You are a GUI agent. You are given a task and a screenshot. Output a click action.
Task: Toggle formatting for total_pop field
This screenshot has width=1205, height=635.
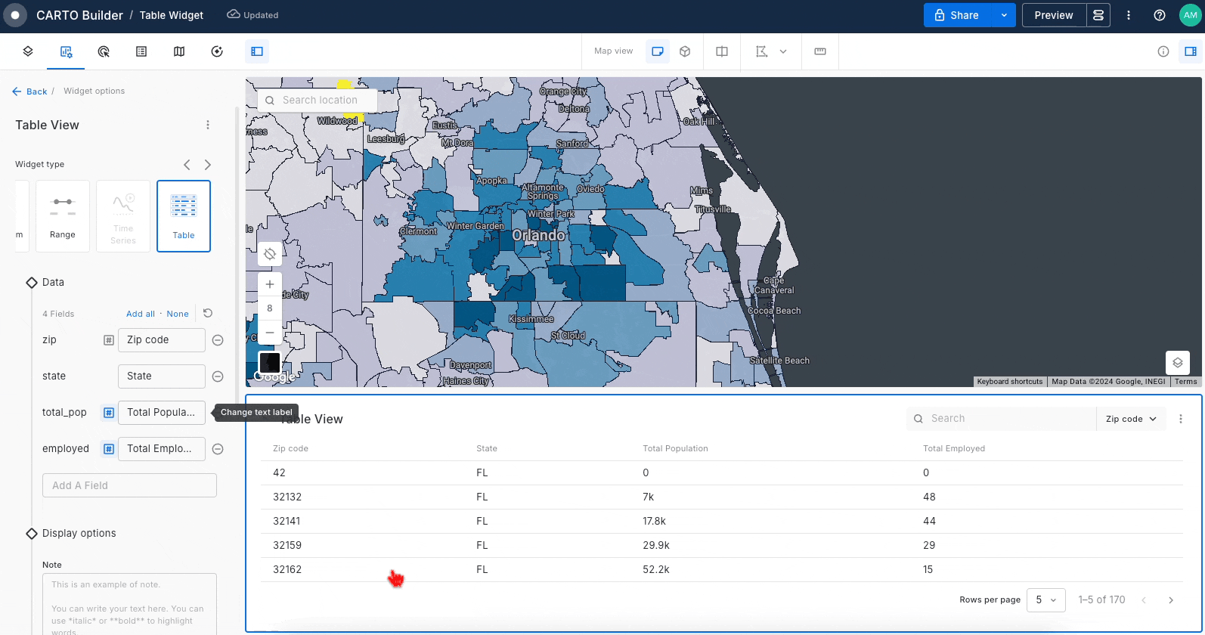(x=109, y=413)
